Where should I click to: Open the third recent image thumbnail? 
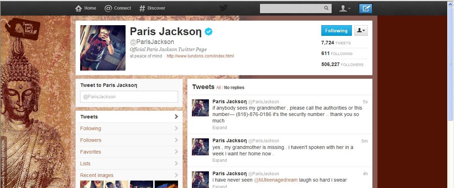point(142,184)
